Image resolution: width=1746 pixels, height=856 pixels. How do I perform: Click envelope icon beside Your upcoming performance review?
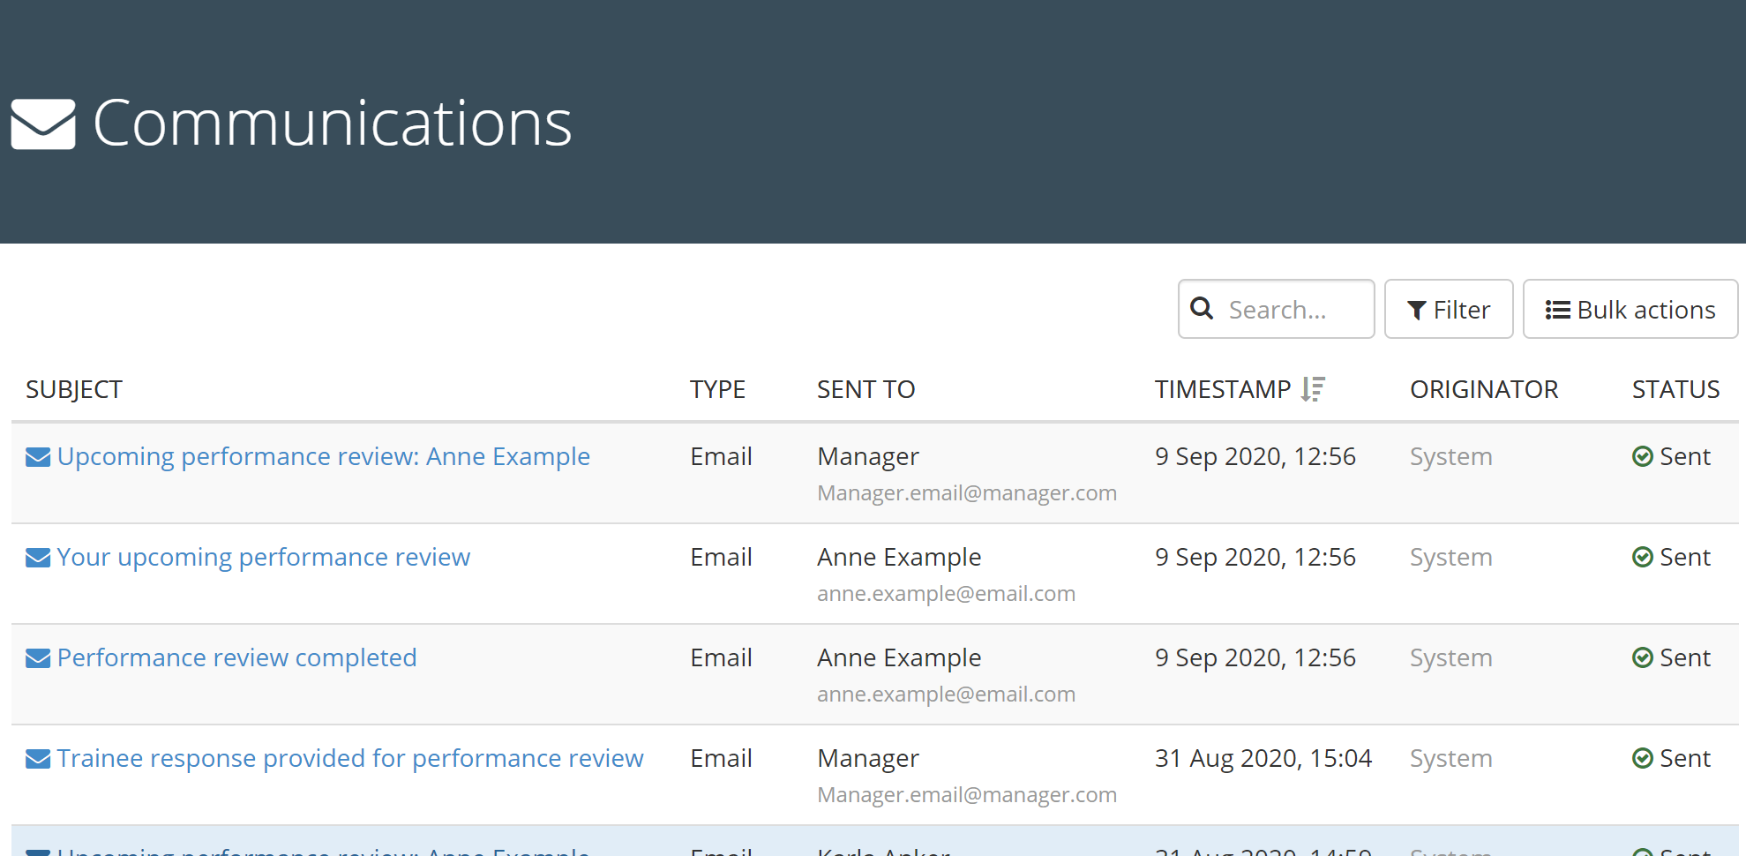[x=38, y=558]
